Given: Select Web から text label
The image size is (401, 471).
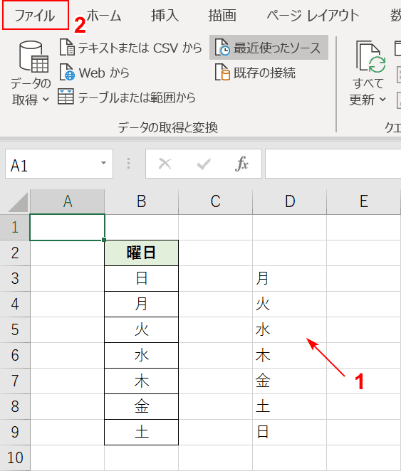Looking at the screenshot, I should [104, 73].
